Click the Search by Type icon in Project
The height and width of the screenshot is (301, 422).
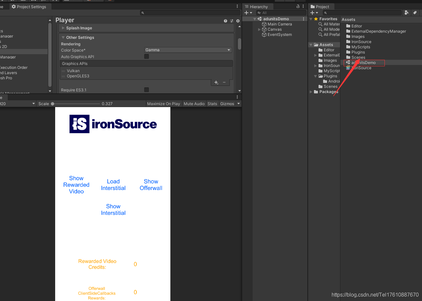(407, 12)
